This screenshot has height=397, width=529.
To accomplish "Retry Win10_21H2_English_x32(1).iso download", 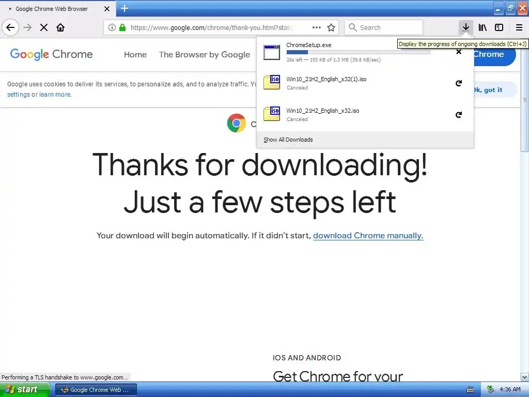I will 459,83.
